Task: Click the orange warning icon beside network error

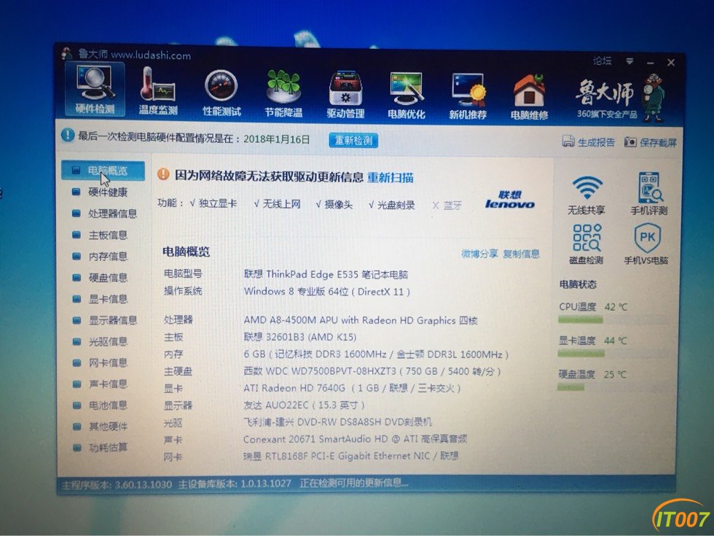Action: click(x=163, y=174)
